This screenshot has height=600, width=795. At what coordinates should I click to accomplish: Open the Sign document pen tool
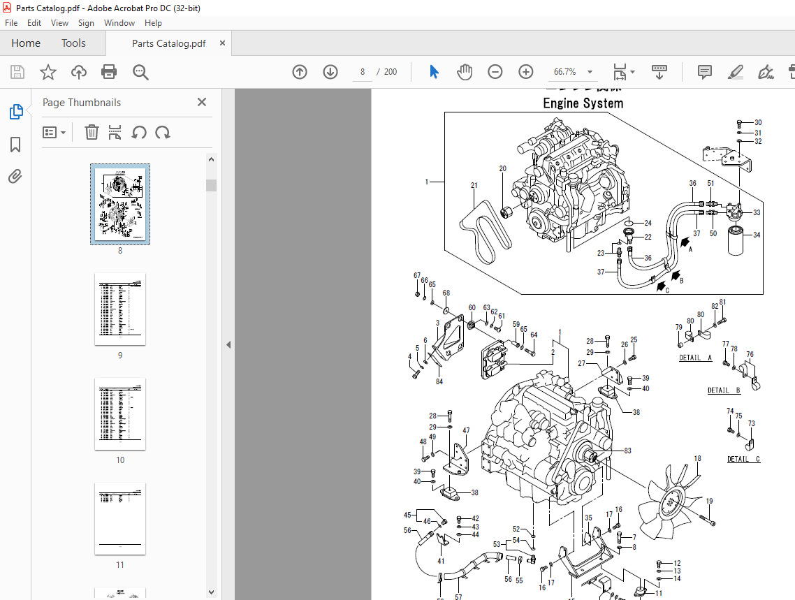[766, 72]
